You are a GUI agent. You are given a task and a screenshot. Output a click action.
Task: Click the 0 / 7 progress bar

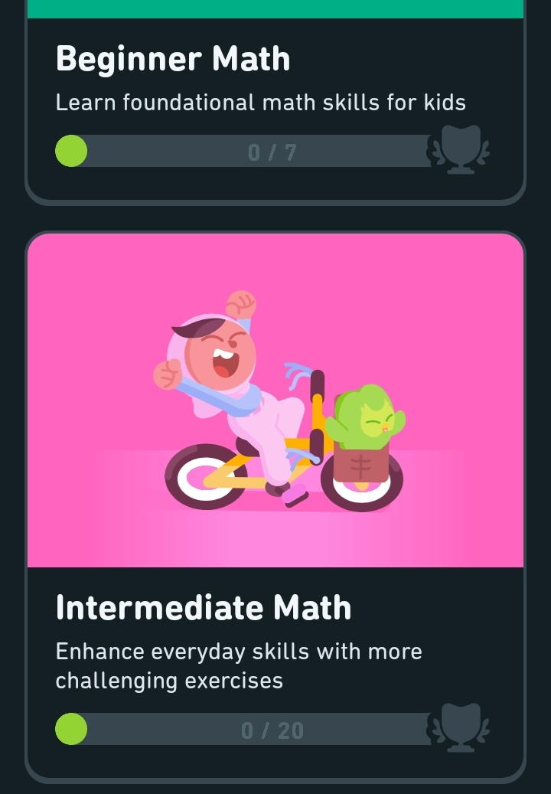pyautogui.click(x=243, y=151)
